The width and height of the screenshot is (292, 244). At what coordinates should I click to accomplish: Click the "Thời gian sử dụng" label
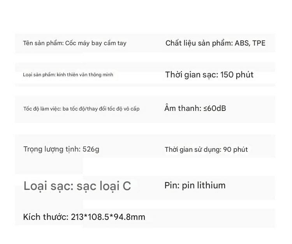[x=192, y=149]
